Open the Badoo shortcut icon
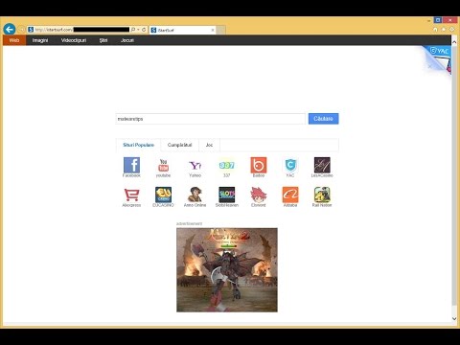Image resolution: width=460 pixels, height=345 pixels. (259, 165)
